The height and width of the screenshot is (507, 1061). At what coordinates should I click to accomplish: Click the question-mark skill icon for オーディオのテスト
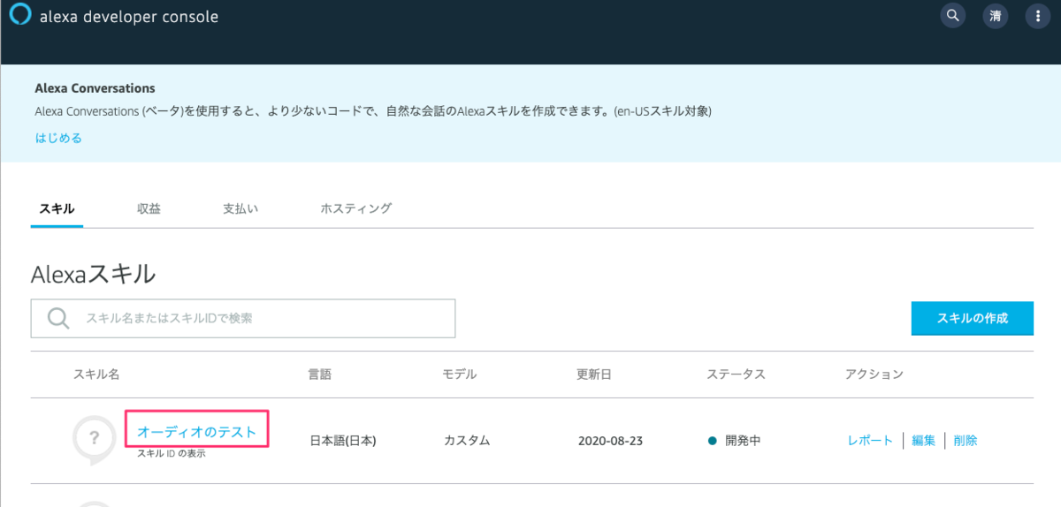(95, 439)
